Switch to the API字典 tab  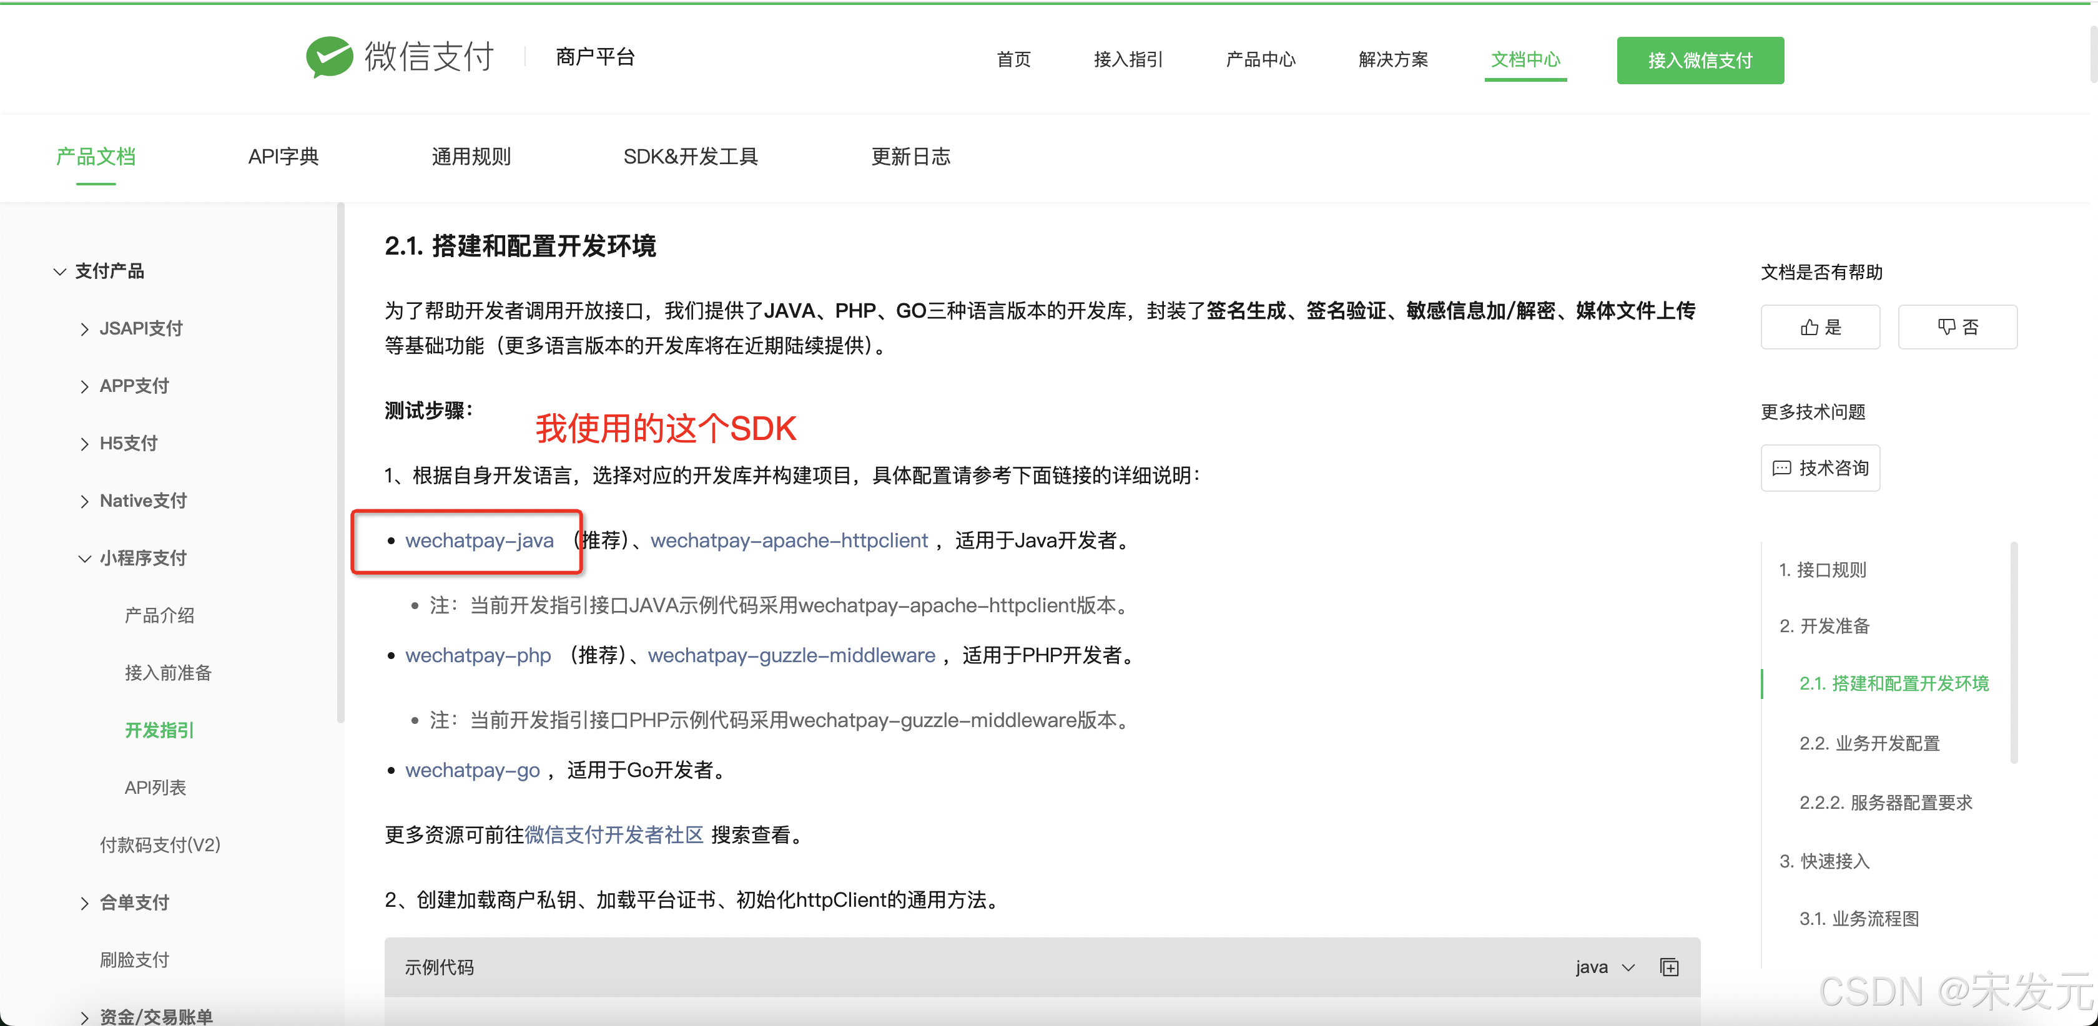(x=283, y=157)
